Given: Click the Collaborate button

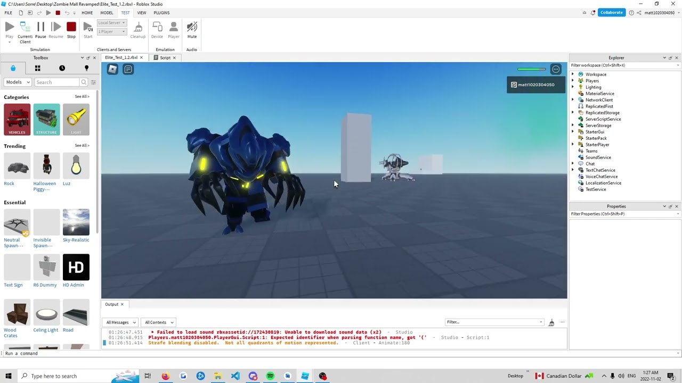Looking at the screenshot, I should coord(611,12).
